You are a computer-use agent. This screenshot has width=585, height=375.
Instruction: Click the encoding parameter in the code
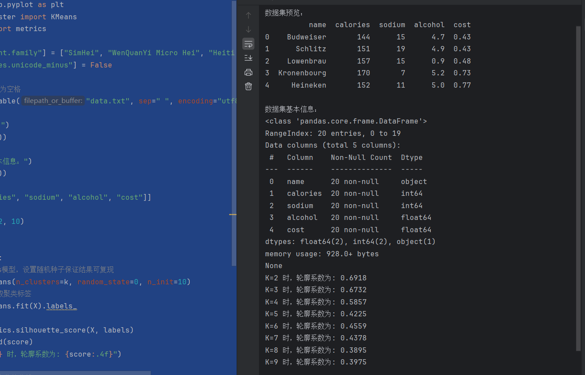point(195,101)
